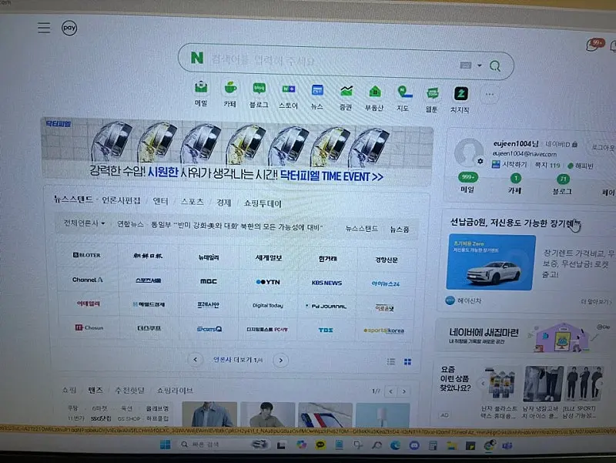616x463 pixels.
Task: Open the 아이뉴스24 press logo
Action: [386, 284]
